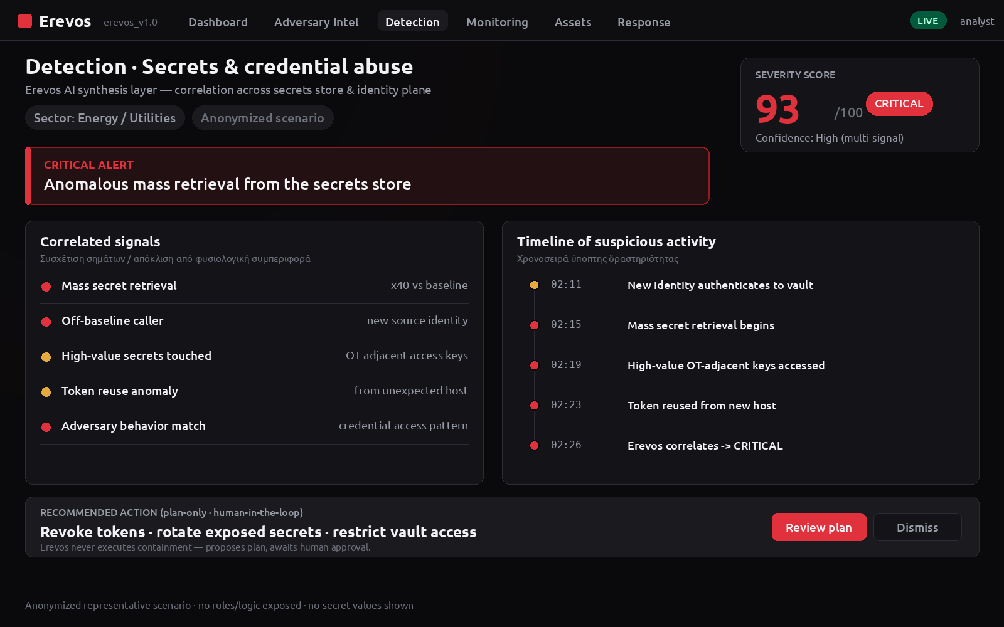Viewport: 1004px width, 627px height.
Task: Select the Detection tab
Action: tap(412, 22)
